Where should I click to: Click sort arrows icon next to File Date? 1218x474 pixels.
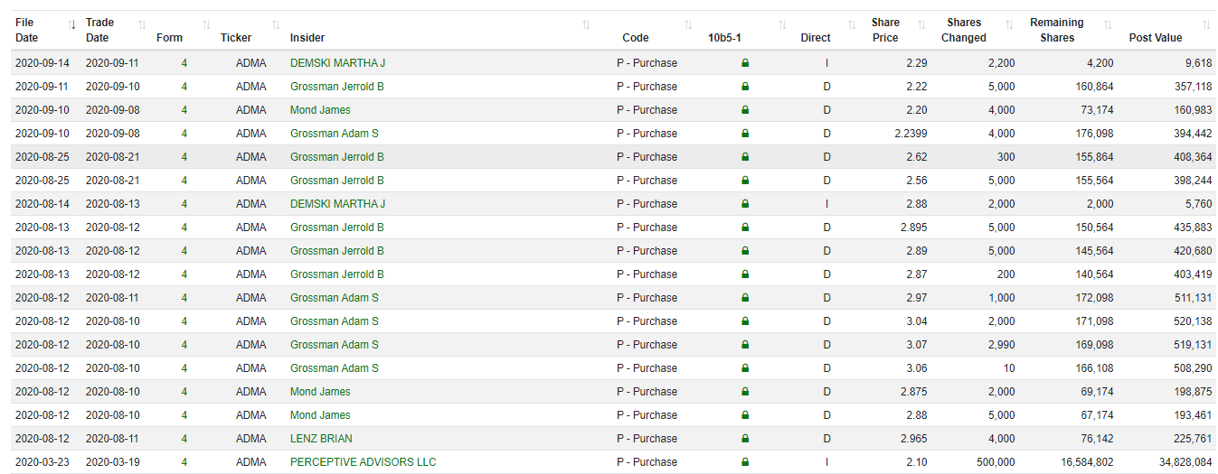pyautogui.click(x=72, y=23)
